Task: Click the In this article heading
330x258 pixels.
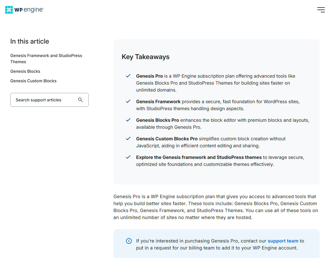Action: click(30, 41)
